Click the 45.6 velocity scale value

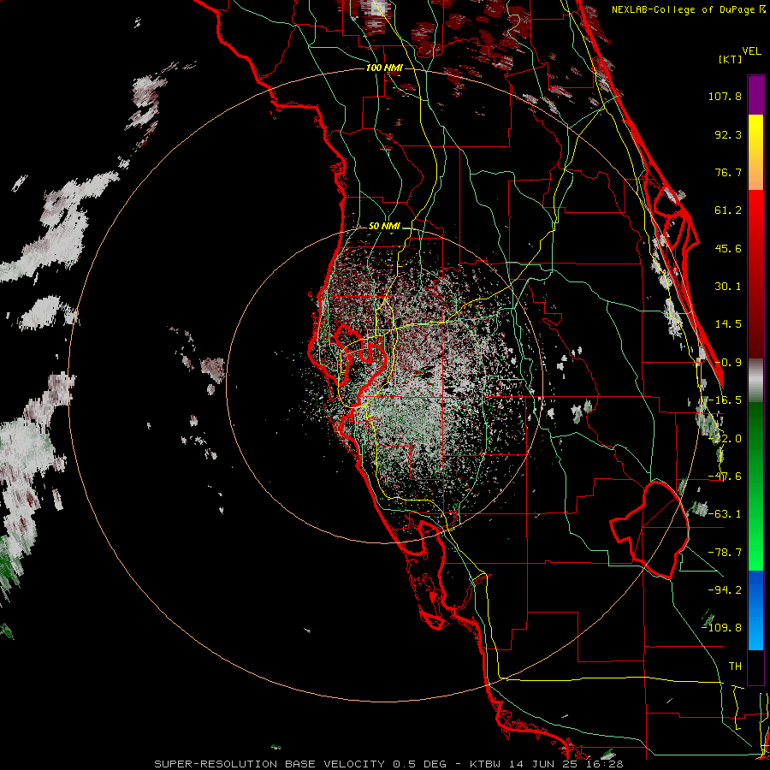click(x=728, y=248)
